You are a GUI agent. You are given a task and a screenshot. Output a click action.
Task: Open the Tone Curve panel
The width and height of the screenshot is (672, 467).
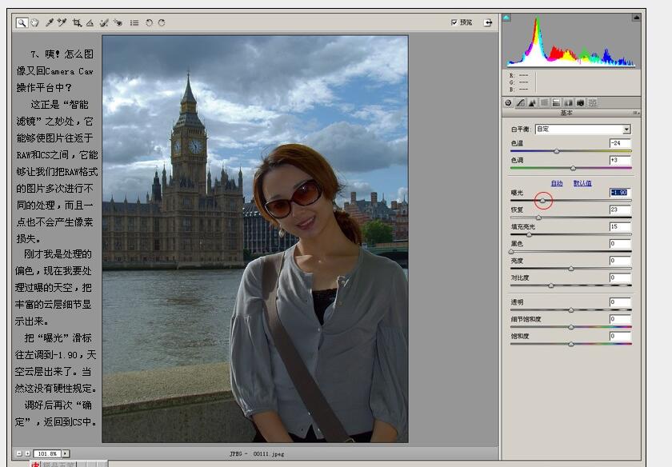522,102
